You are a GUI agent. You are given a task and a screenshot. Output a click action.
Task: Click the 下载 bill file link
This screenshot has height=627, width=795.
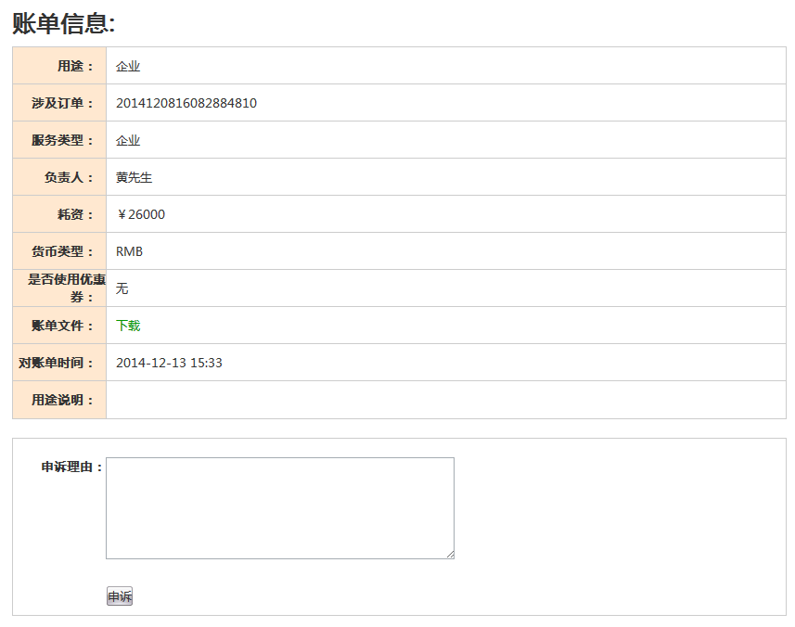point(128,326)
